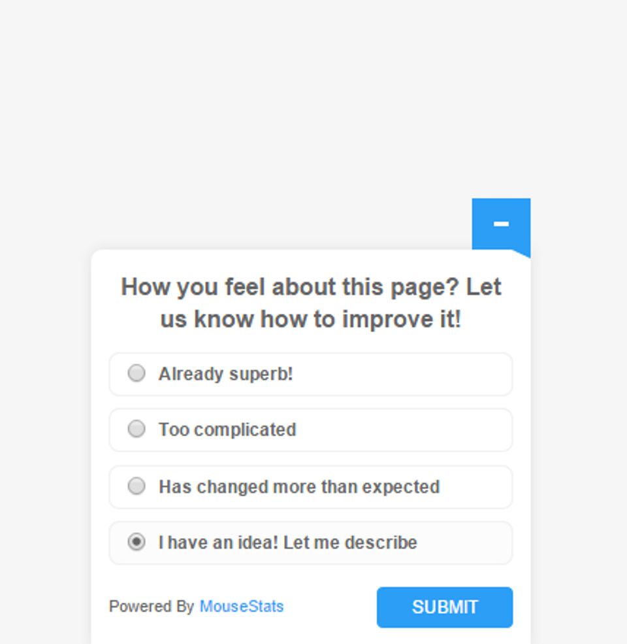Select the "Already superb!" radio button
The width and height of the screenshot is (627, 644).
pyautogui.click(x=137, y=373)
